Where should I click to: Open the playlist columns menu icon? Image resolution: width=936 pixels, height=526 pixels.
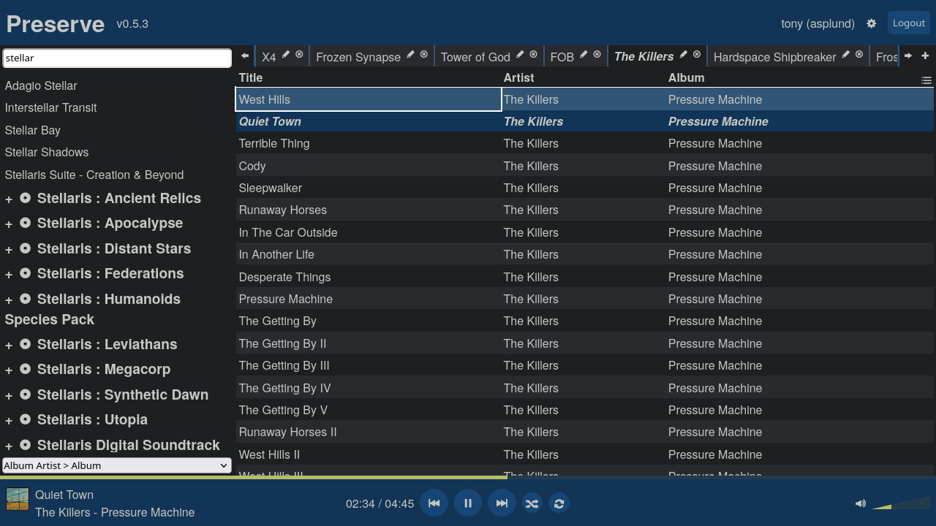coord(926,80)
